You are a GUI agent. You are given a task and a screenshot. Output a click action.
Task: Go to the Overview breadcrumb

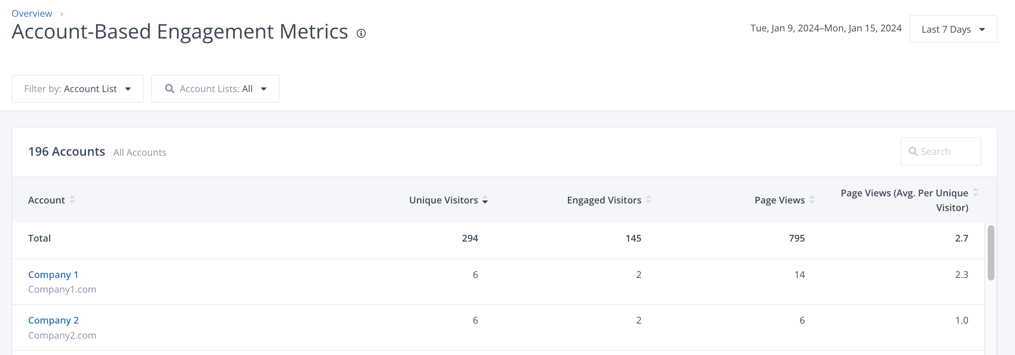[32, 13]
